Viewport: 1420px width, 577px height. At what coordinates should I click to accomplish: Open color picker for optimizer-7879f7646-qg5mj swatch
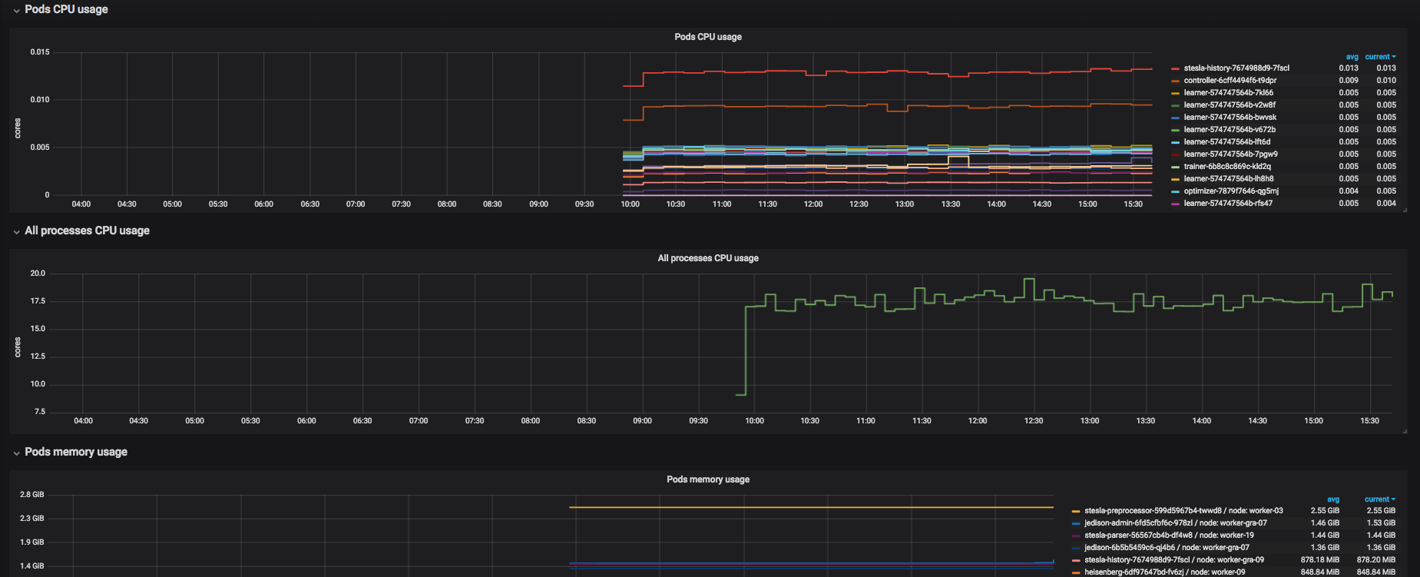click(1175, 191)
